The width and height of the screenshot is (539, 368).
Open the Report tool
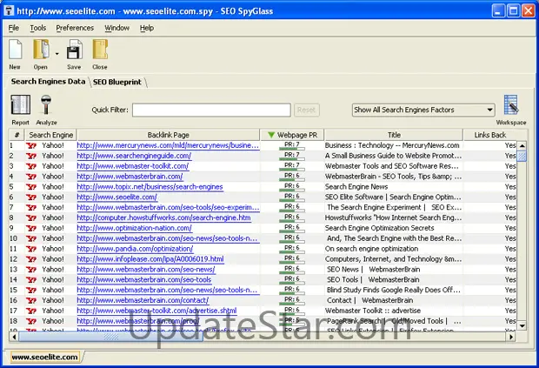[x=19, y=106]
